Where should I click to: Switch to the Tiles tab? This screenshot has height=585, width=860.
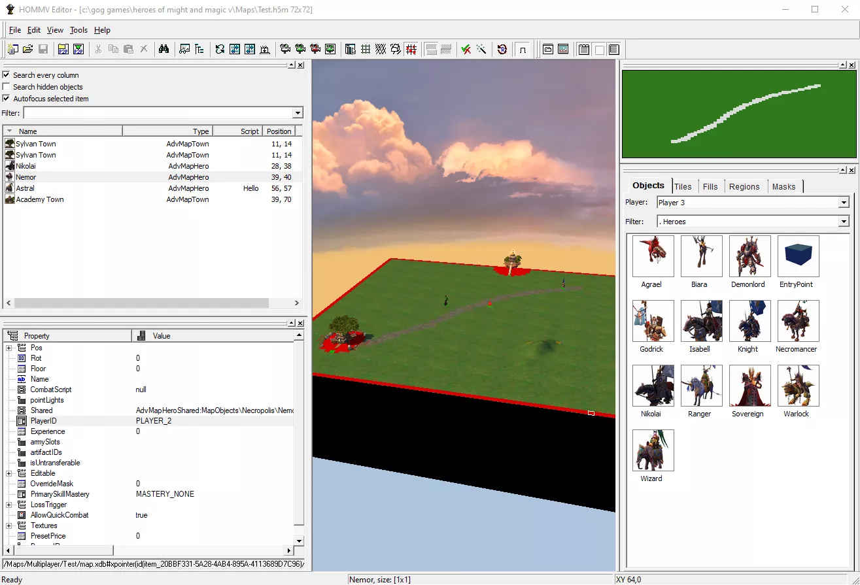[x=682, y=186]
